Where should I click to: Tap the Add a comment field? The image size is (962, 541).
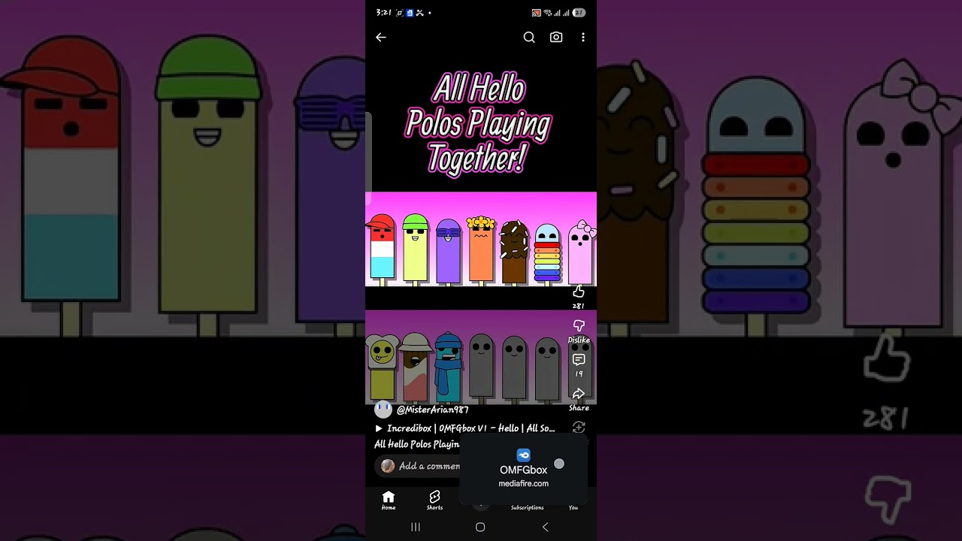pos(418,466)
